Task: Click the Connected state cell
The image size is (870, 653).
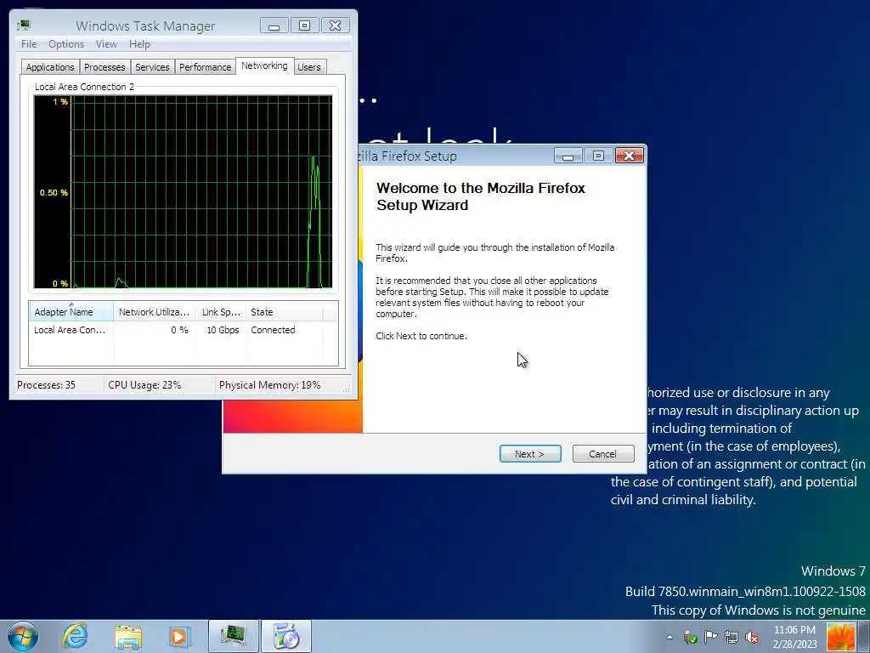Action: (x=273, y=330)
